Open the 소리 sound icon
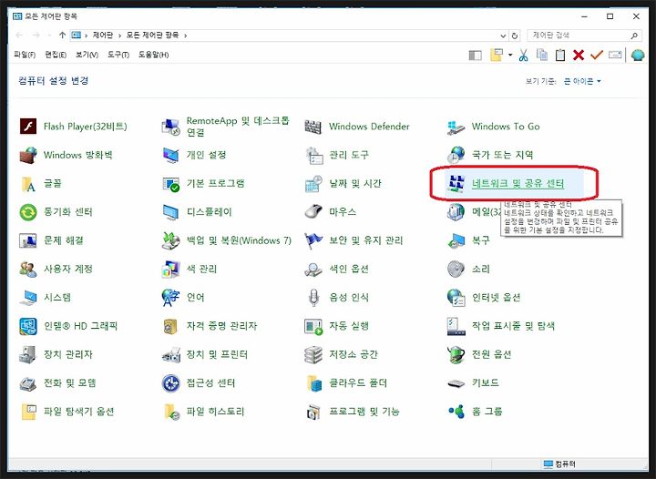The height and width of the screenshot is (479, 656). pos(456,269)
